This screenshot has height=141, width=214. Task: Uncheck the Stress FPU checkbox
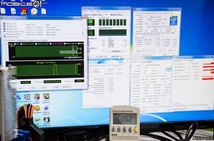pos(7,26)
